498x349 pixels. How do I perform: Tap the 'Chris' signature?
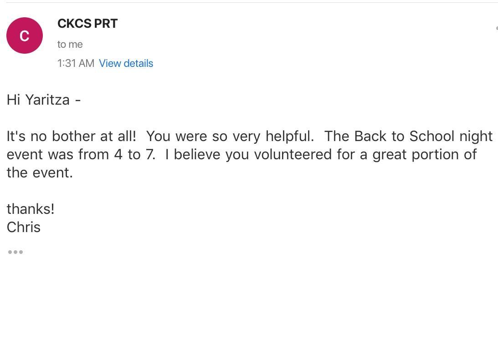coord(24,227)
